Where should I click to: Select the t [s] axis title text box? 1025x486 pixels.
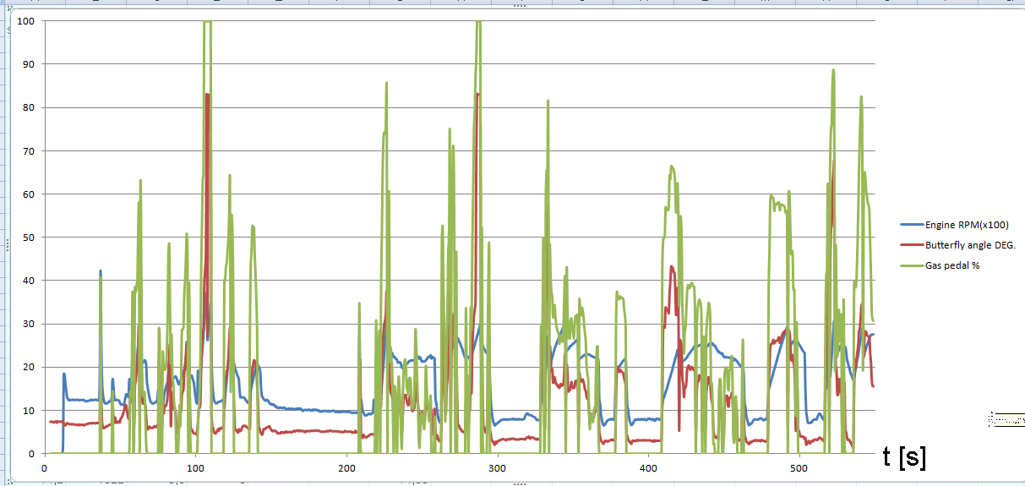point(903,457)
